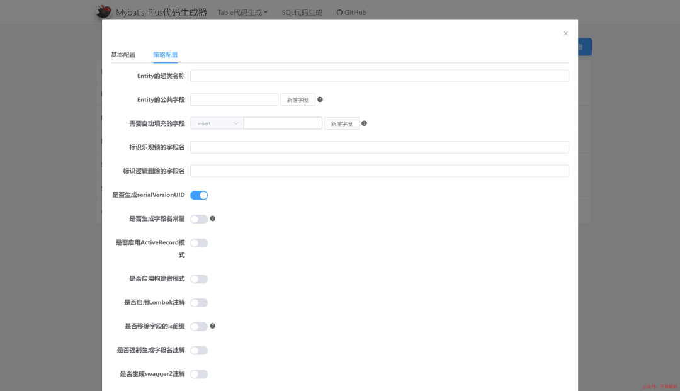
Task: Switch to the 基本配置 tab
Action: click(x=123, y=55)
